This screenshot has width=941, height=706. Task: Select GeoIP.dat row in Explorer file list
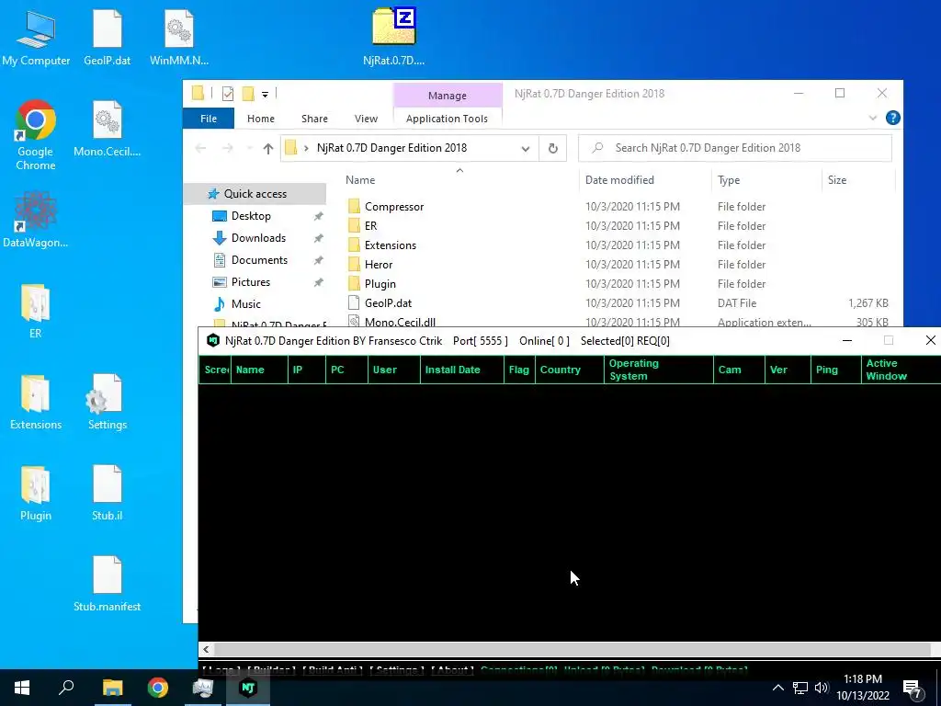tap(618, 303)
